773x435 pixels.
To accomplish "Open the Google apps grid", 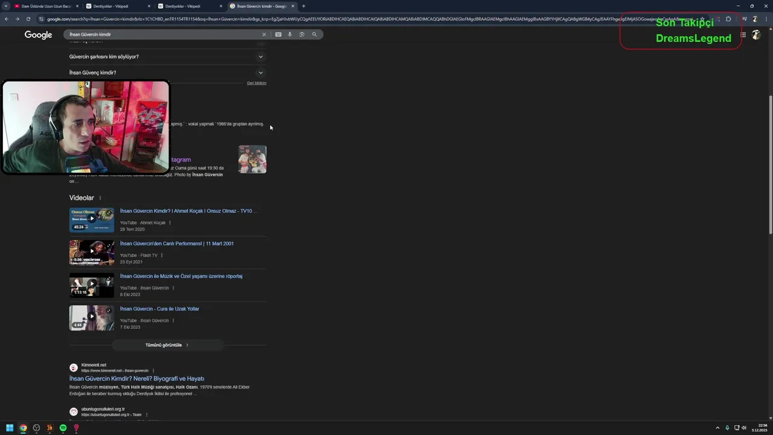I will [743, 35].
